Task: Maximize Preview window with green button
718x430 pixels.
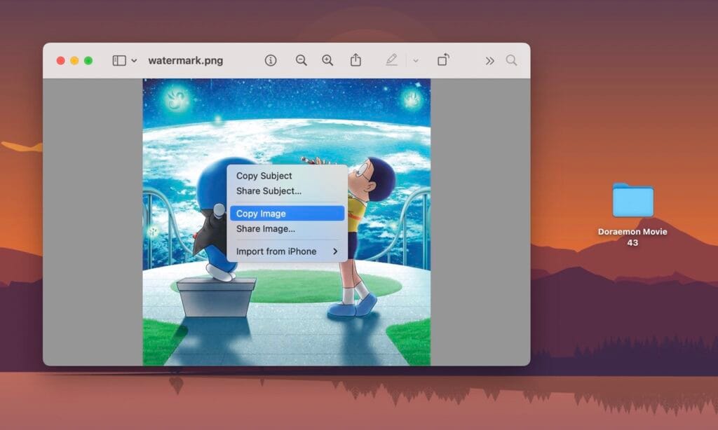Action: point(88,60)
